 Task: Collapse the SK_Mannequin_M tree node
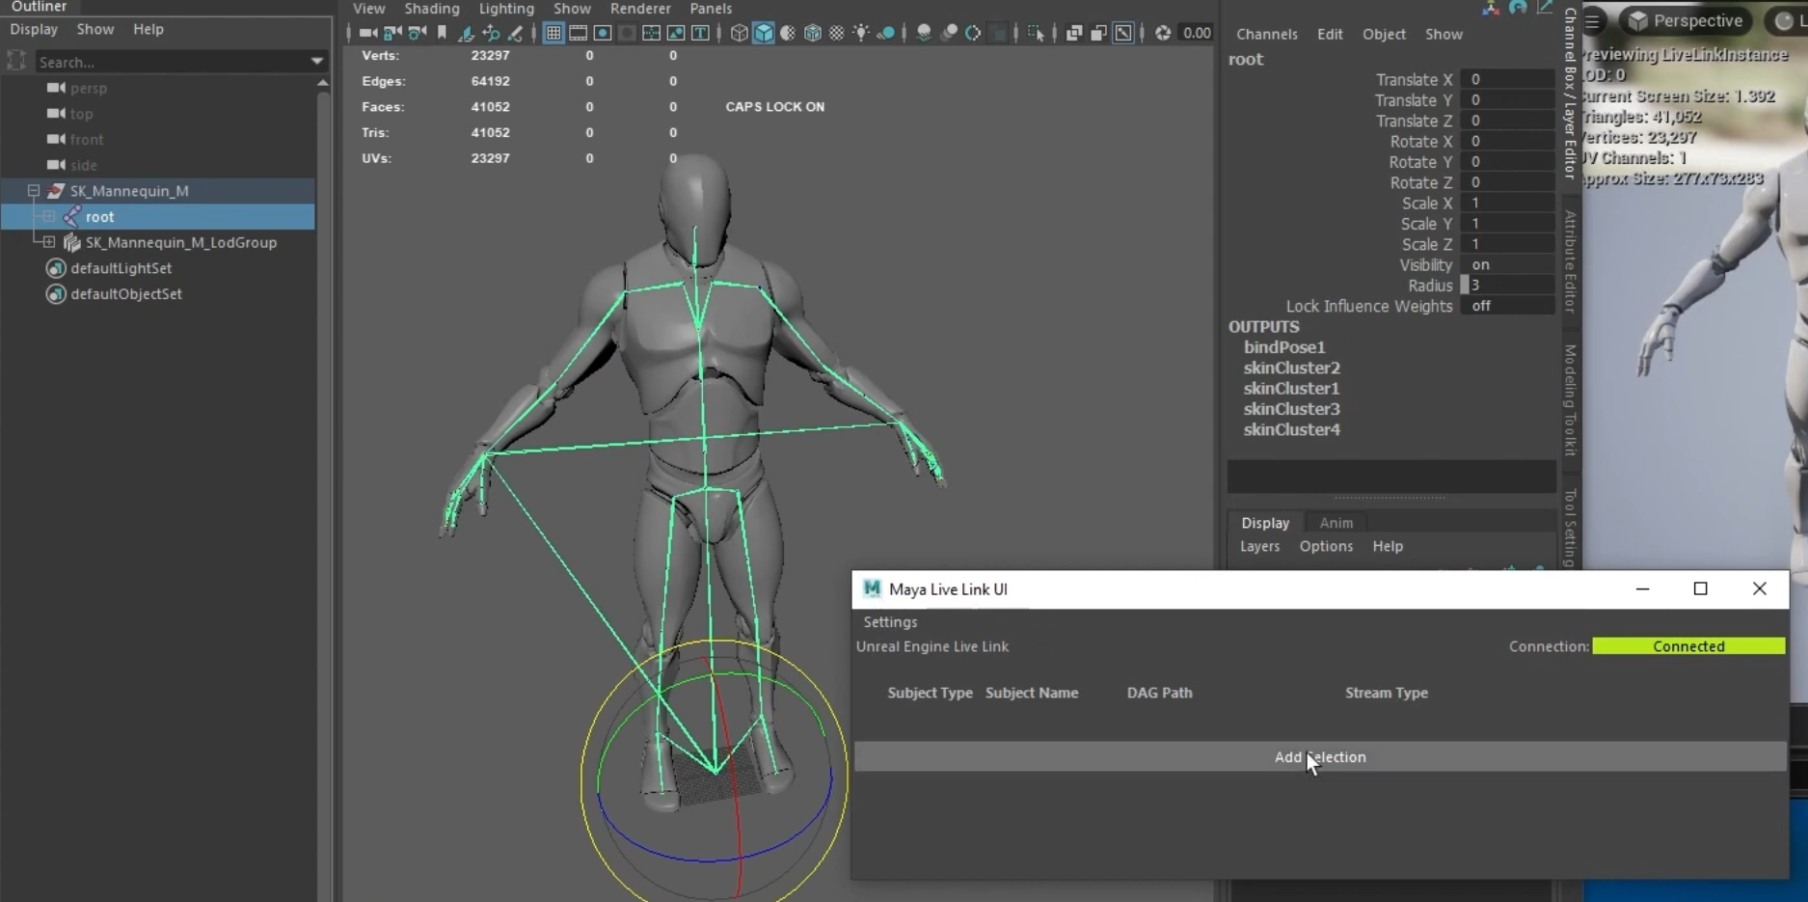(x=34, y=191)
